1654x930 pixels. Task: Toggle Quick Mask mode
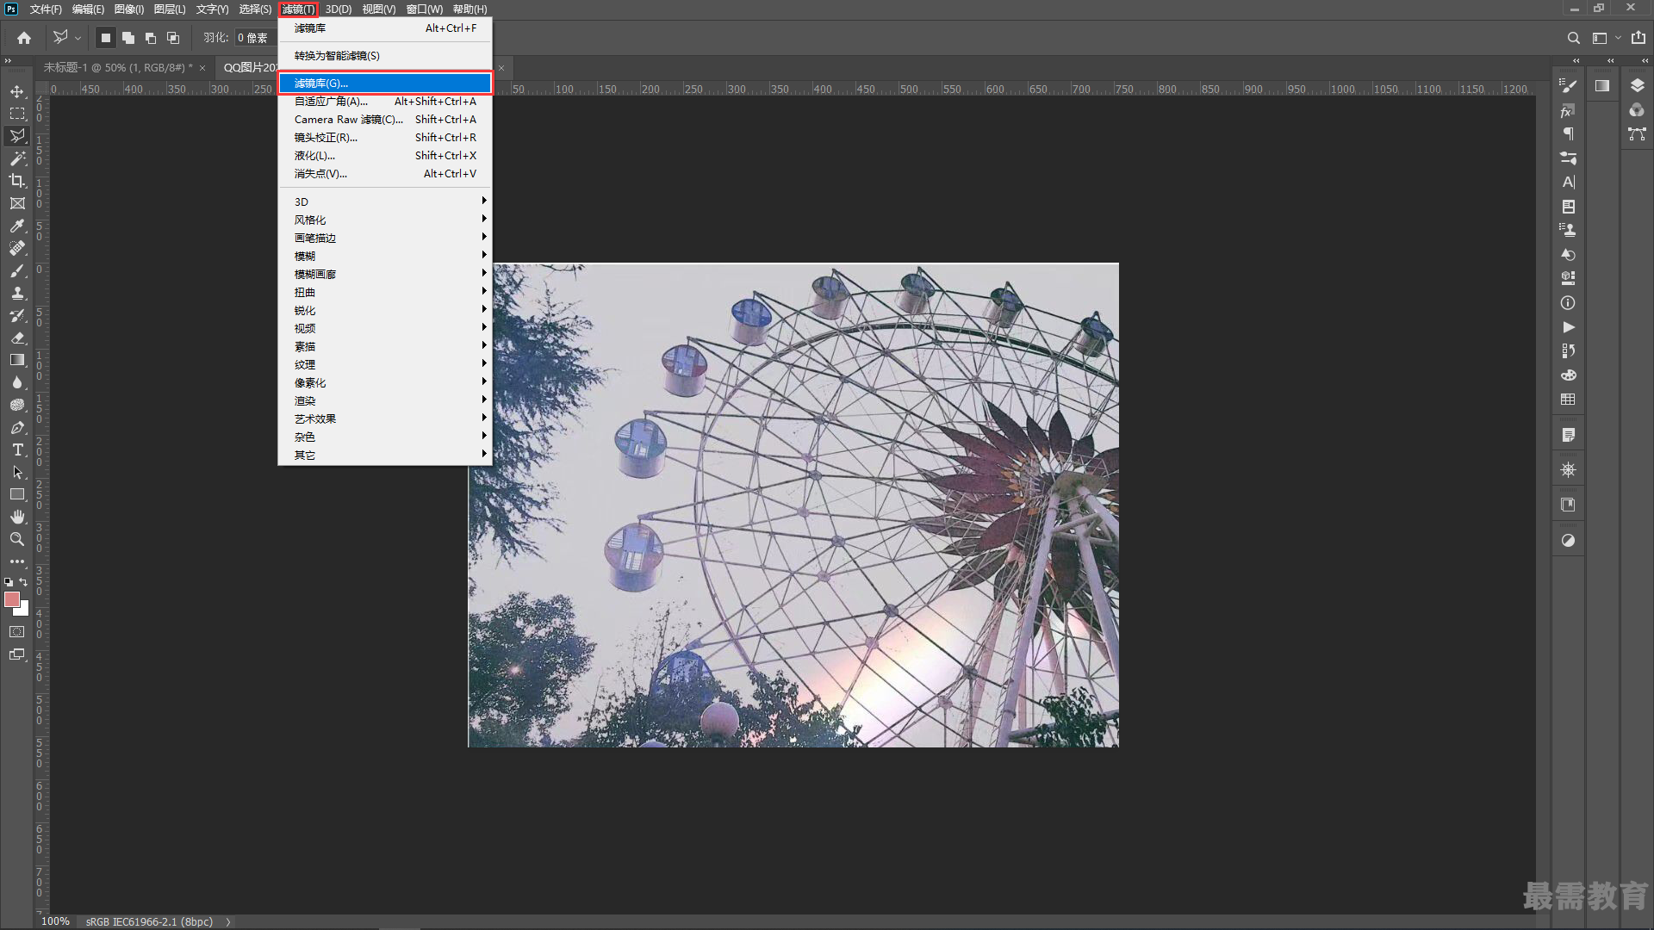pyautogui.click(x=17, y=632)
